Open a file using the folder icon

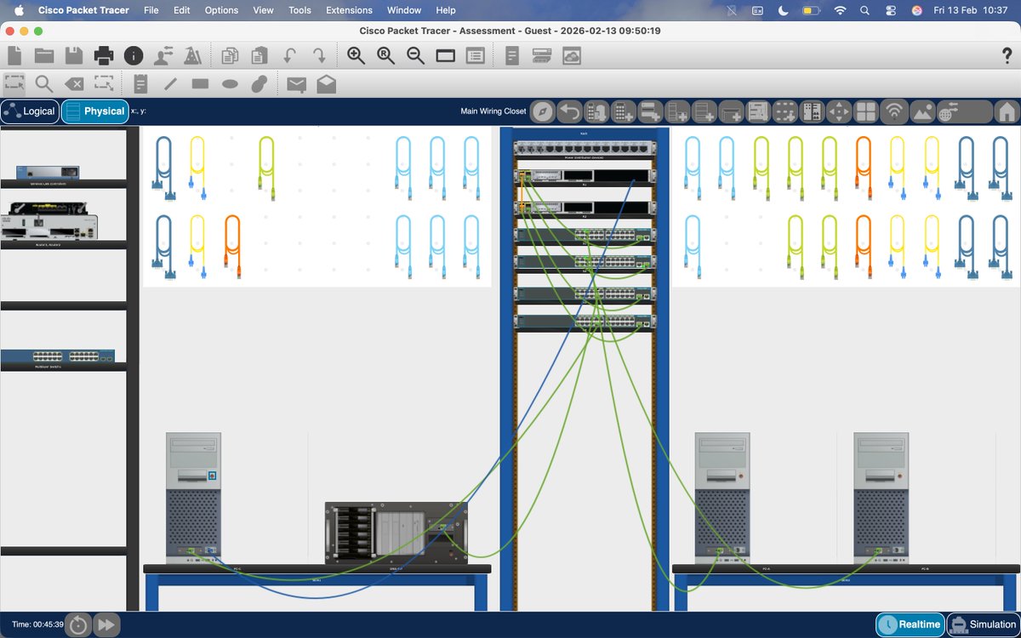point(44,56)
